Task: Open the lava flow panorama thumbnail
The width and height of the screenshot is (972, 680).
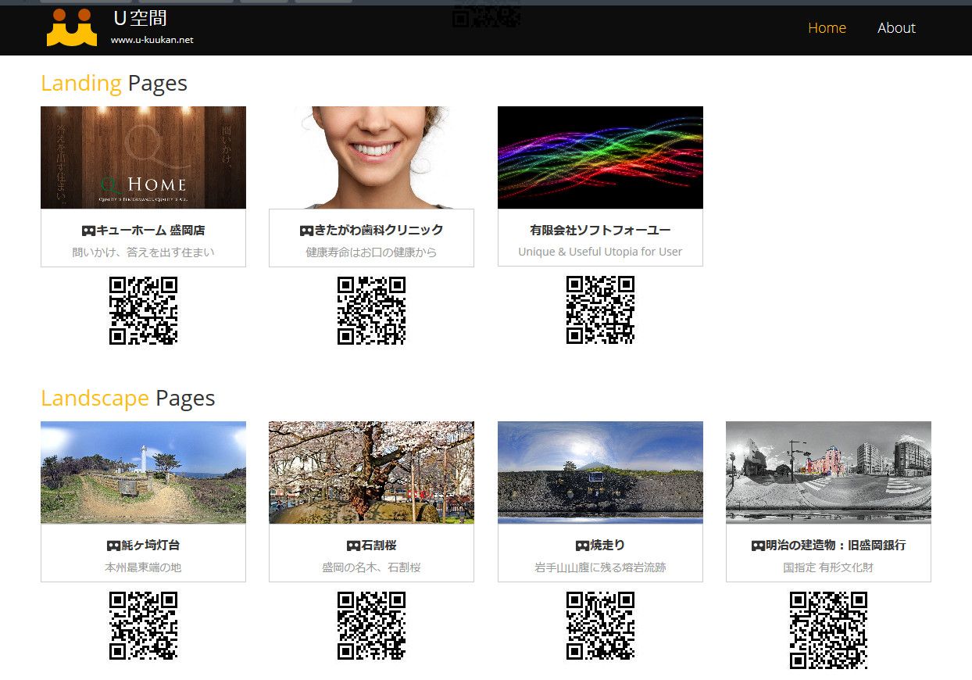Action: 600,472
